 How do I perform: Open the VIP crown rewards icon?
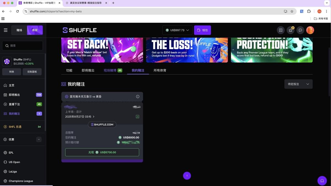click(x=290, y=30)
